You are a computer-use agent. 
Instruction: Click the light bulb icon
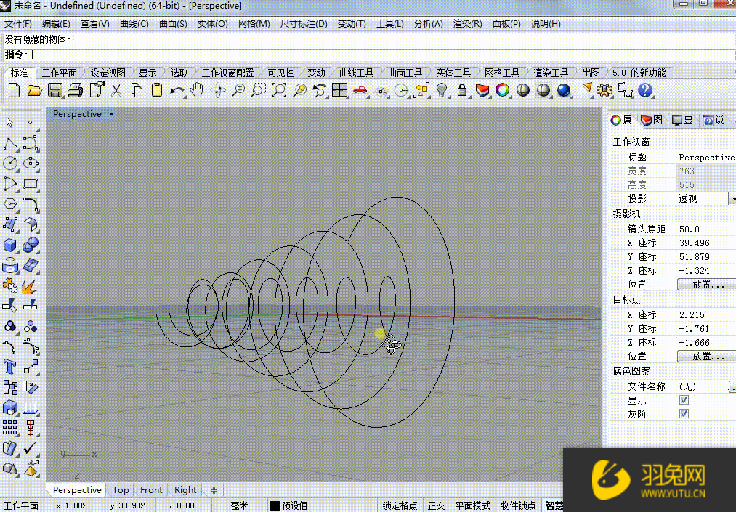click(x=441, y=90)
